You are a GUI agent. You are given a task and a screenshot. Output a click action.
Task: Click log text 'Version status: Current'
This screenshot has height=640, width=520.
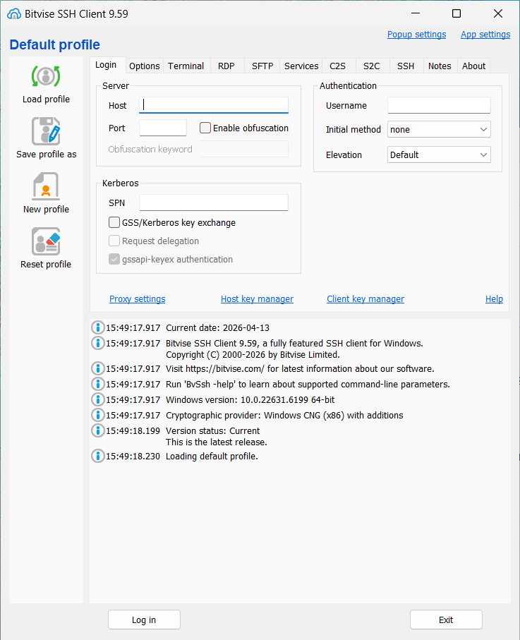point(212,430)
